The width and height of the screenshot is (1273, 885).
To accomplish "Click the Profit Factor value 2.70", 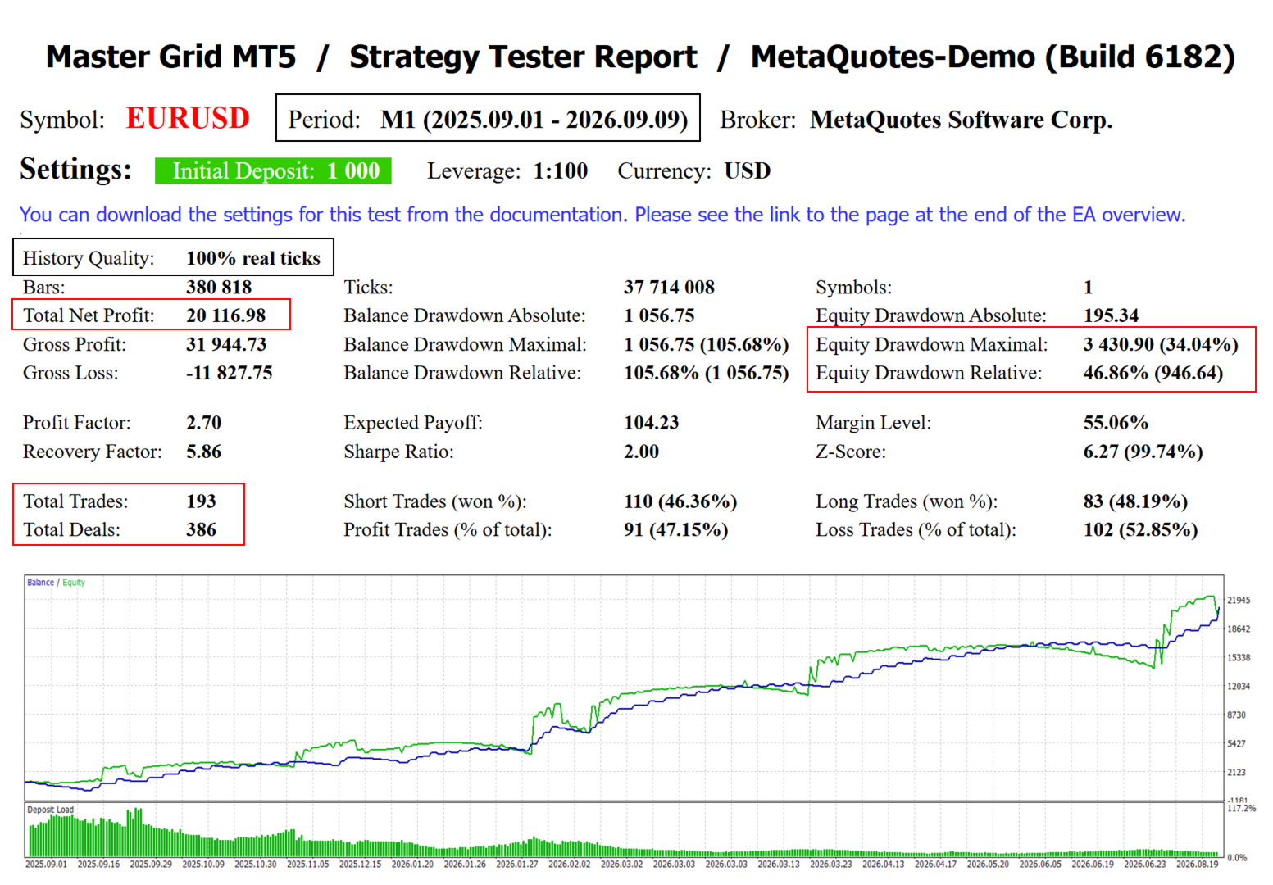I will pyautogui.click(x=203, y=423).
